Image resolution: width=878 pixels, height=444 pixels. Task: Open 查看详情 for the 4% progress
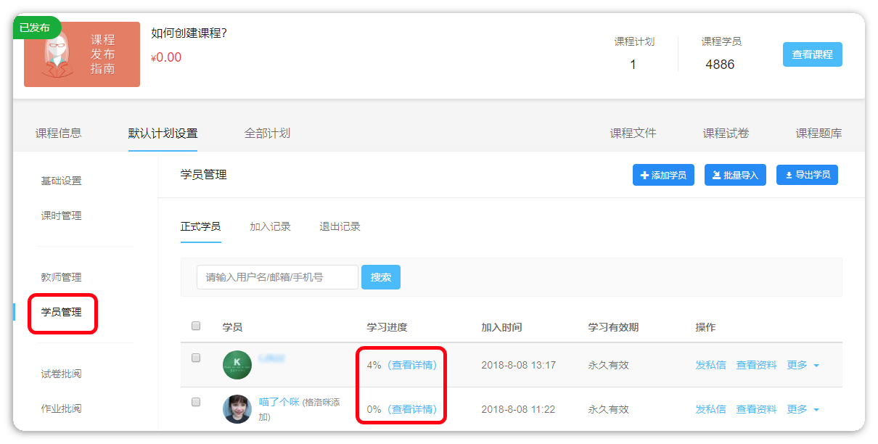tap(411, 366)
